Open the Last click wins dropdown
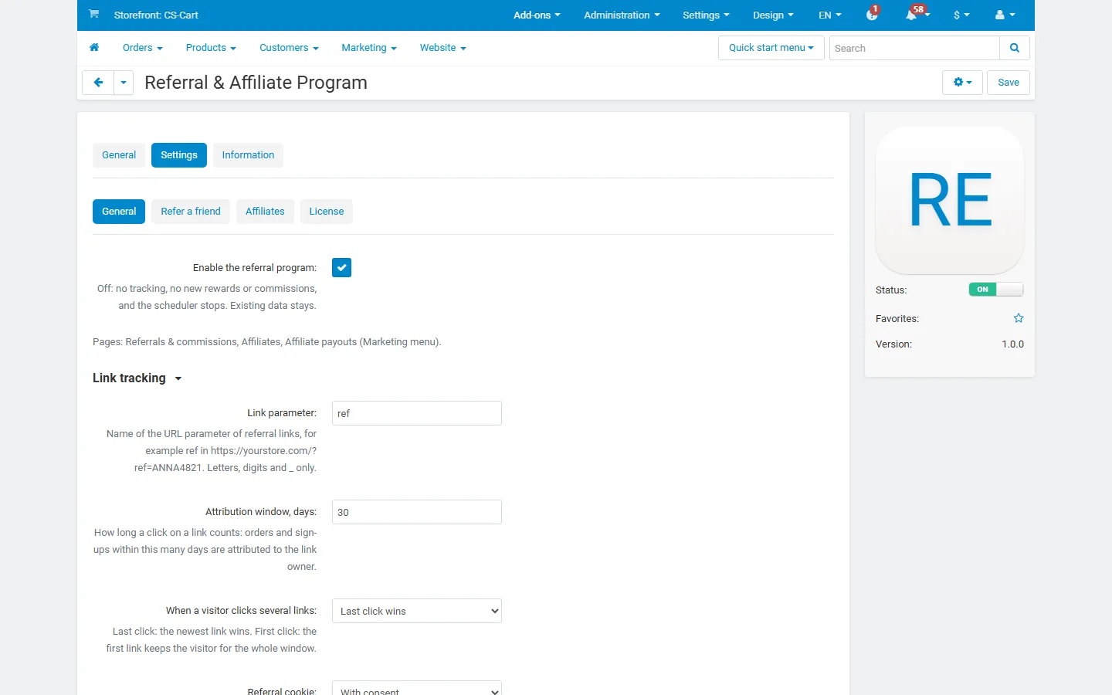The image size is (1112, 695). (x=417, y=611)
